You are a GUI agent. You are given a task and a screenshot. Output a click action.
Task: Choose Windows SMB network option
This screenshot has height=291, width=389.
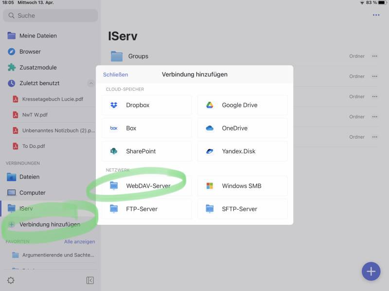[242, 186]
